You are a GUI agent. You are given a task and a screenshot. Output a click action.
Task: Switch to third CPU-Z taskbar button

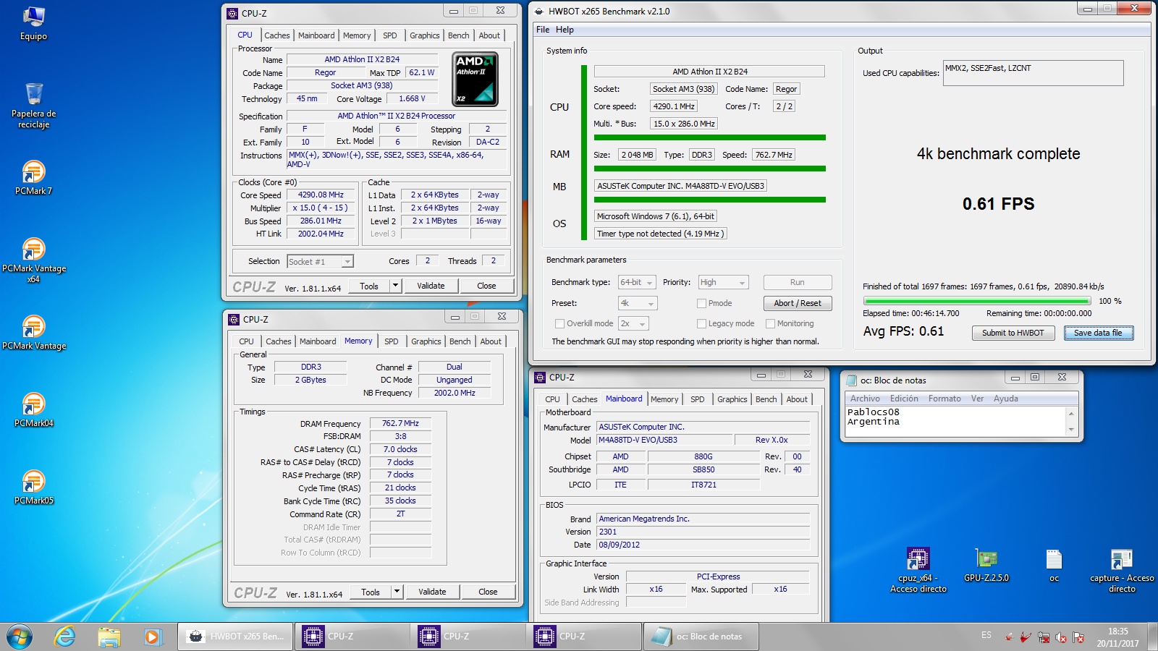584,637
